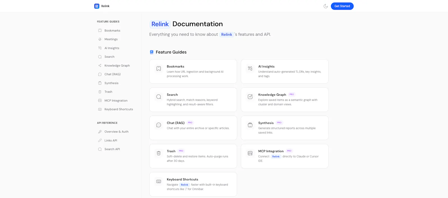Open Search API reference page
448x198 pixels.
(112, 149)
